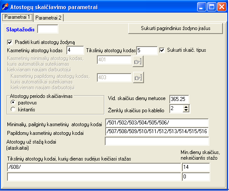Switch to Parametrai 1 tab
Viewport: 229px width, 191px height.
(x=17, y=17)
